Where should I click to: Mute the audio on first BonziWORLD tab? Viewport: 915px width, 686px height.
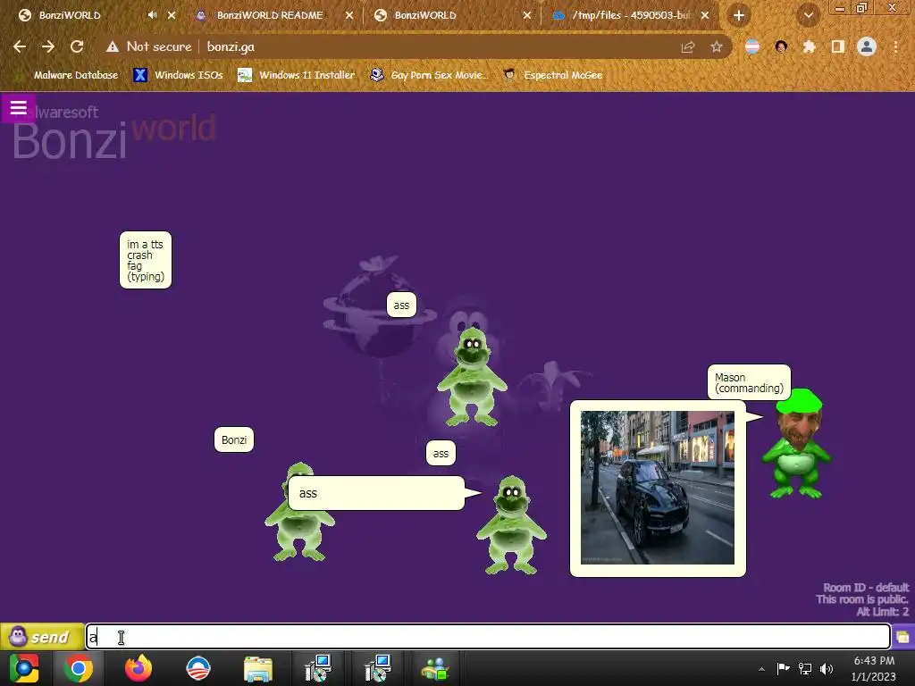pos(152,15)
